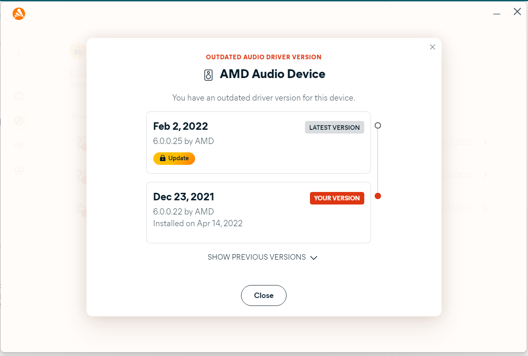Open the Home icon in the background sidebar
The image size is (528, 356).
tap(19, 96)
